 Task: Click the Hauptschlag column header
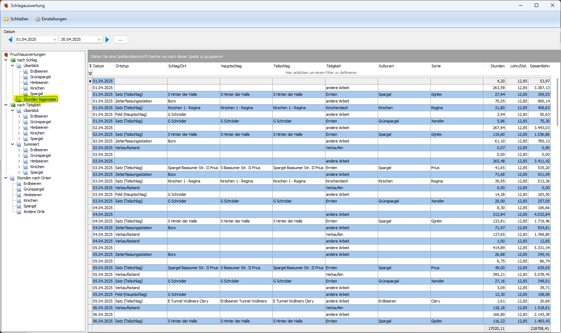(x=246, y=66)
